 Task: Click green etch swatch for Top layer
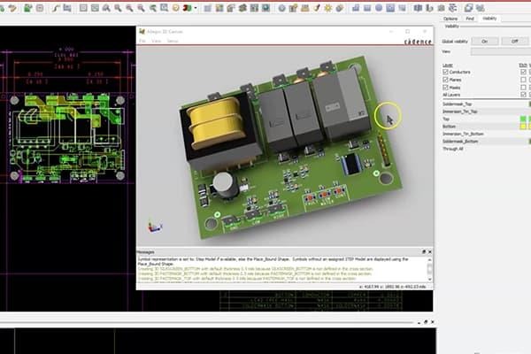[x=523, y=119]
